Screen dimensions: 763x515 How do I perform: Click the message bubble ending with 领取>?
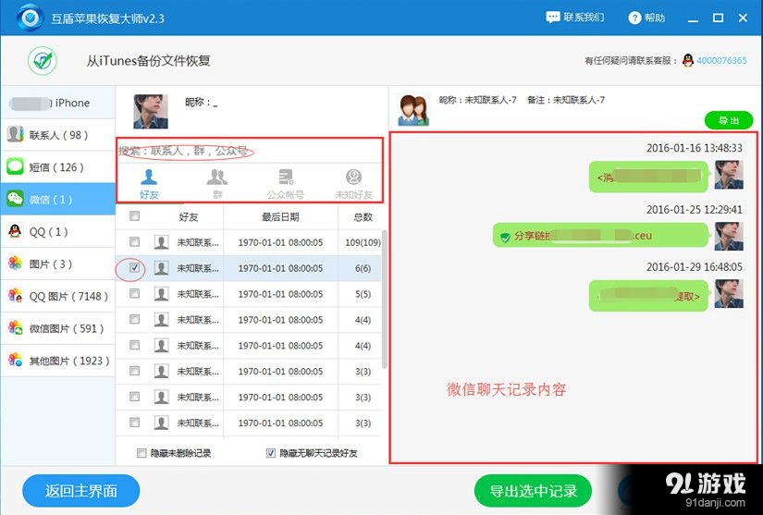(648, 296)
